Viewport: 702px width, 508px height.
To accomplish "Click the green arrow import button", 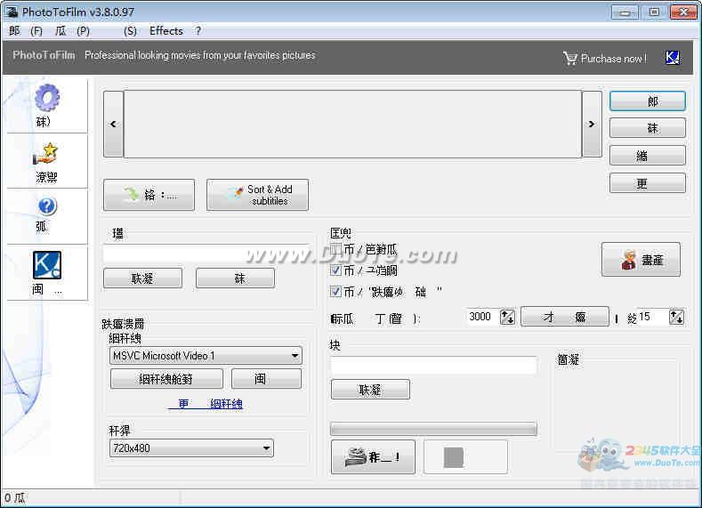I will point(149,195).
